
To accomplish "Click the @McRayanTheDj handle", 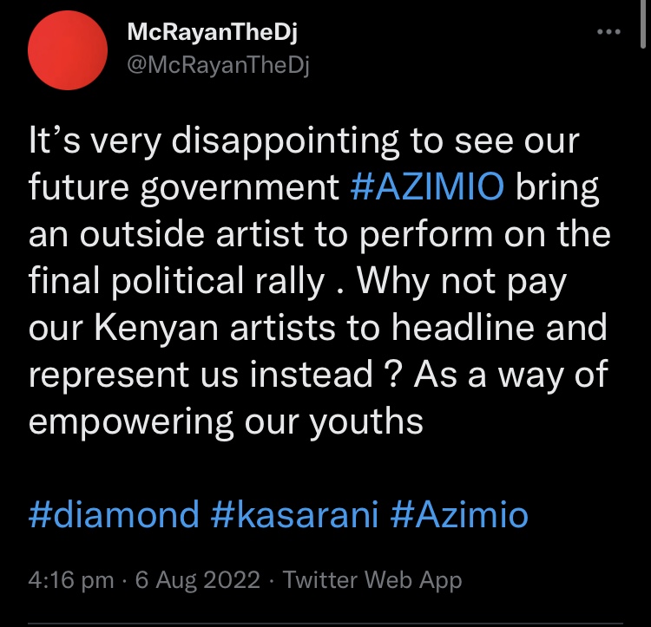I will tap(218, 66).
